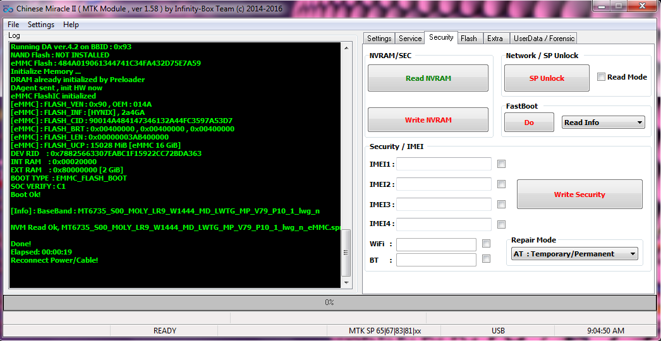Click the 'SOC VERIFY : C1' log line

(38, 186)
